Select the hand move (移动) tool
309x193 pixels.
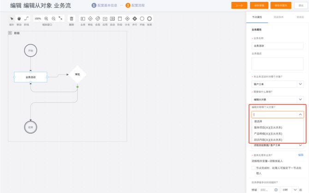19,19
